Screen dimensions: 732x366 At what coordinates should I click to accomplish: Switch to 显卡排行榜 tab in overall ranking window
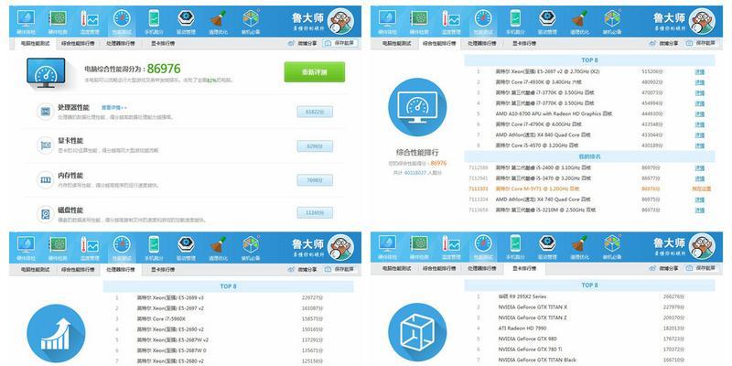coord(524,43)
